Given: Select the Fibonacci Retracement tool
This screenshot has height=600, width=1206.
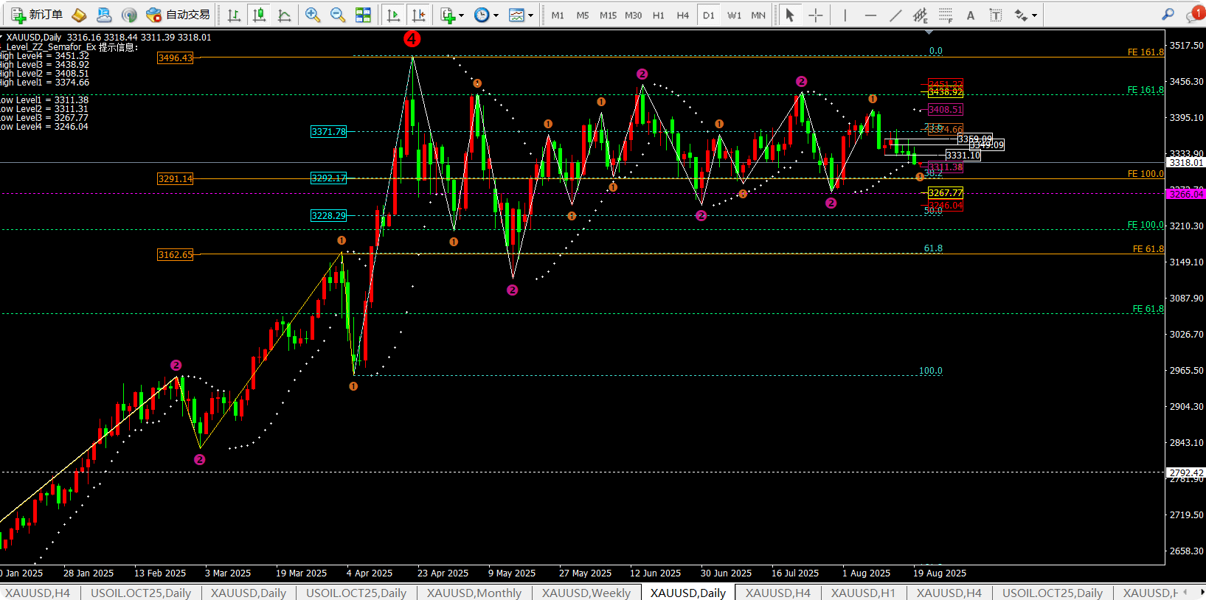Looking at the screenshot, I should [946, 15].
